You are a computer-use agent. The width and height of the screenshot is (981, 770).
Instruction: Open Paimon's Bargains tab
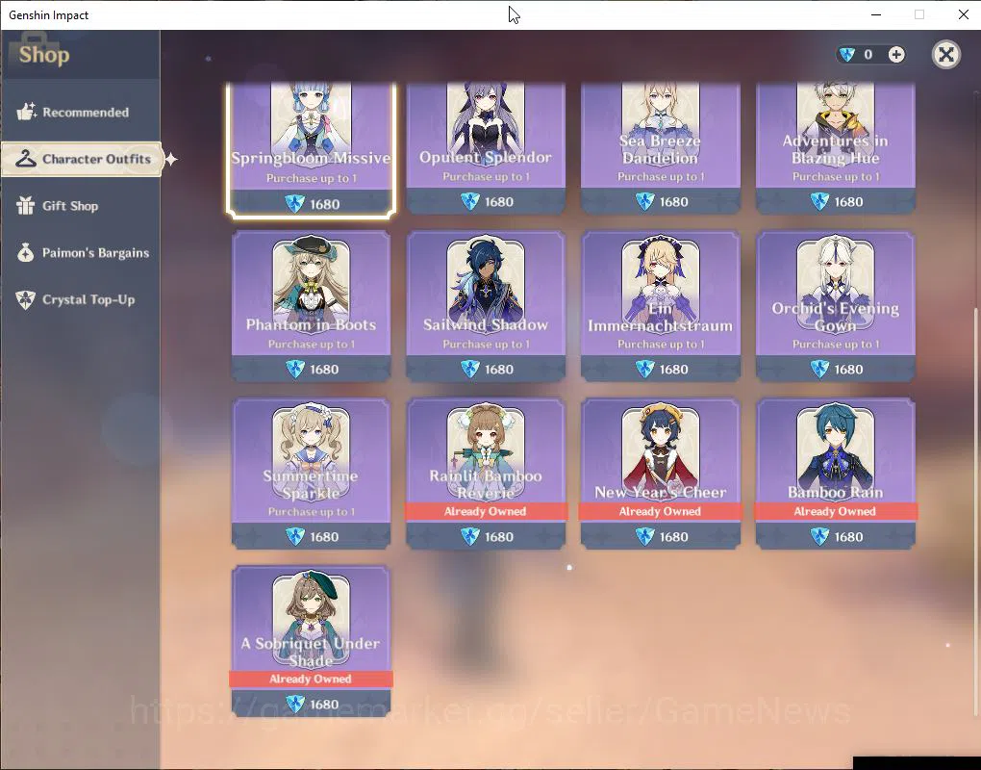click(80, 253)
